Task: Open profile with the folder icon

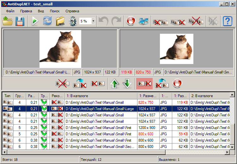Action: (x=7, y=21)
